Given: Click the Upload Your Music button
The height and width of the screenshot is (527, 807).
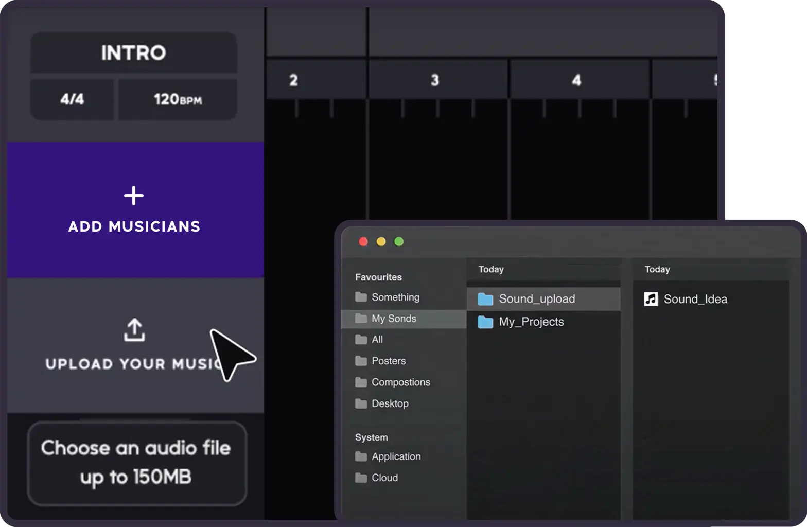Looking at the screenshot, I should [x=135, y=345].
